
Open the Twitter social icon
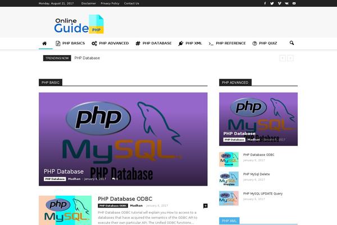tap(272, 3)
